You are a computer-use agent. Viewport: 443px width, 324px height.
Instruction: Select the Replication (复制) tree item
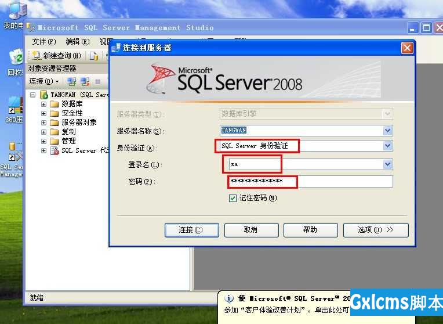pyautogui.click(x=68, y=132)
